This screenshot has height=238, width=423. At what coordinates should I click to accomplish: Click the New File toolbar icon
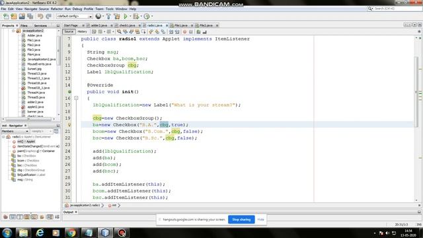pyautogui.click(x=6, y=17)
